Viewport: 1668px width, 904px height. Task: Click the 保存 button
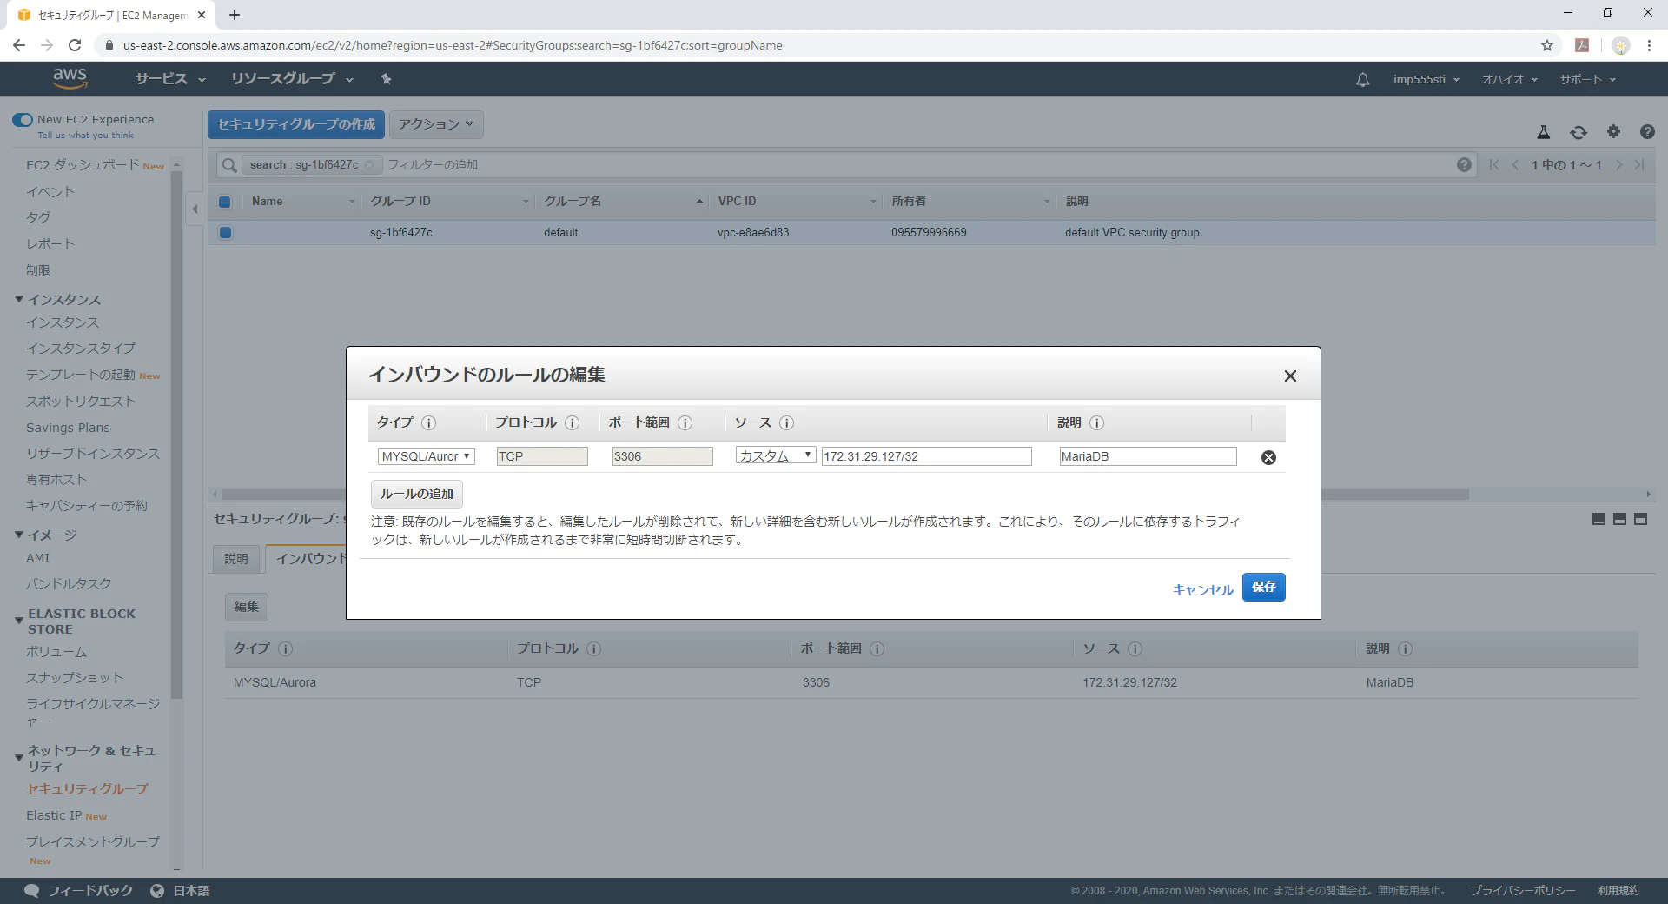coord(1264,587)
